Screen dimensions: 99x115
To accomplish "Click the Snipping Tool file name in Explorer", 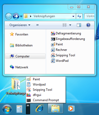I will (65, 55).
